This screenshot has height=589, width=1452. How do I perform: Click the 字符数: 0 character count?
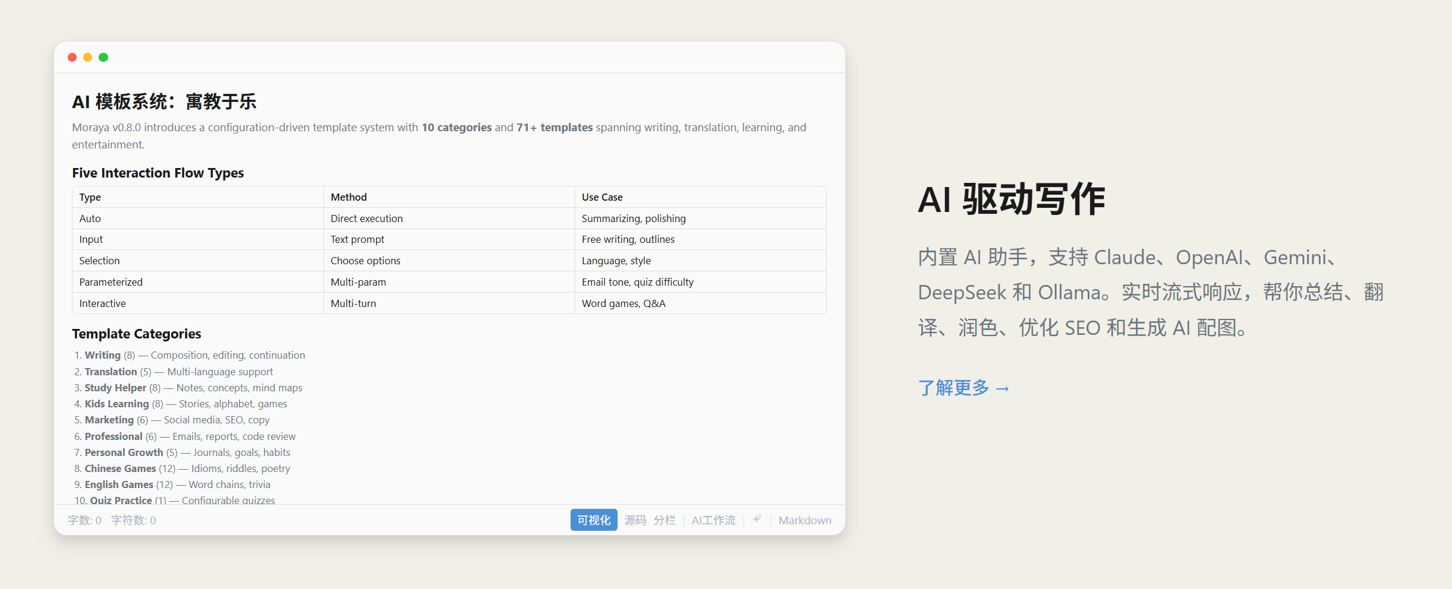coord(133,520)
